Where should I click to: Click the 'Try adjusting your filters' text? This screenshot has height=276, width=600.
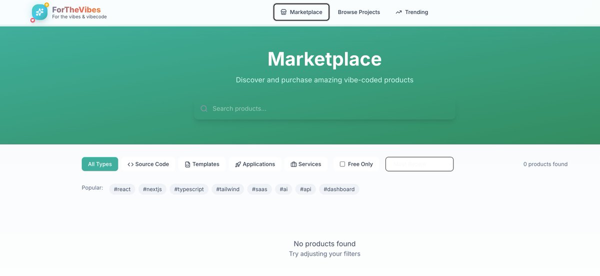click(x=324, y=253)
